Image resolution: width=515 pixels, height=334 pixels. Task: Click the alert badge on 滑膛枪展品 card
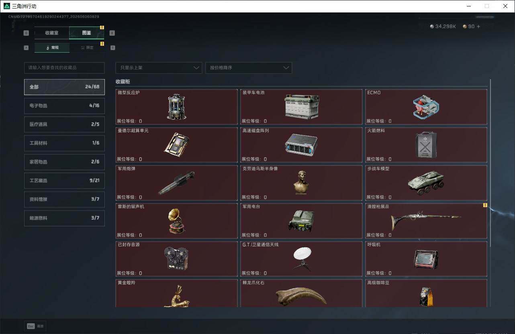click(485, 205)
